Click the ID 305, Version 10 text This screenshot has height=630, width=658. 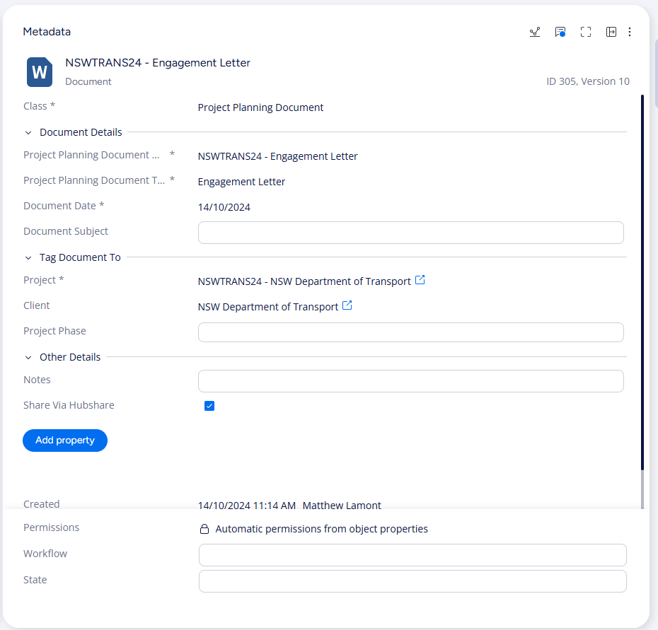[x=587, y=81]
